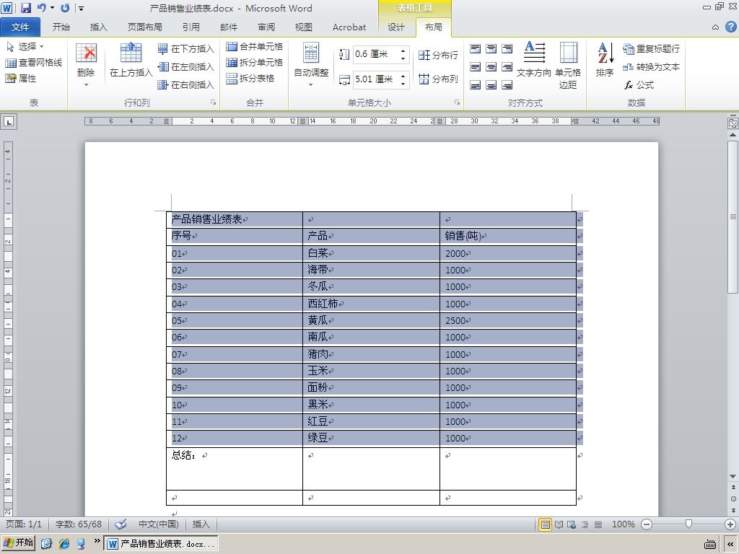
Task: Click 查看网格线 view gridlines
Action: point(33,63)
